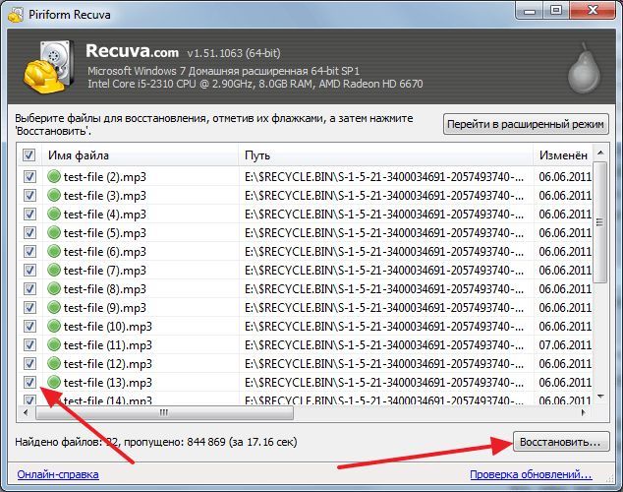Click the horizontal scrollbar thumb
The width and height of the screenshot is (623, 492).
164,412
